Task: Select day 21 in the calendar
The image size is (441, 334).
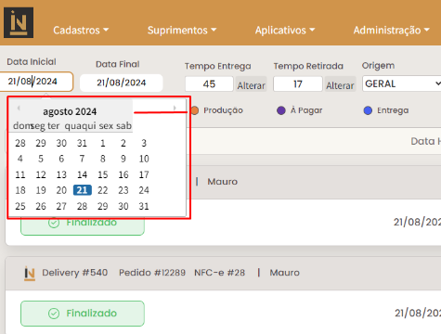Action: (x=83, y=190)
